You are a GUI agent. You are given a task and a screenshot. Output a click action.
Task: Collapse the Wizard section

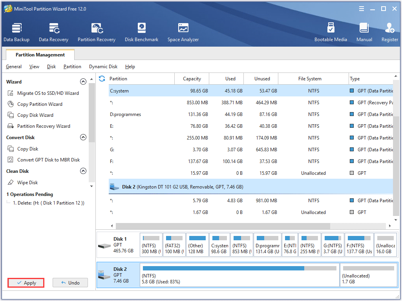coord(83,81)
